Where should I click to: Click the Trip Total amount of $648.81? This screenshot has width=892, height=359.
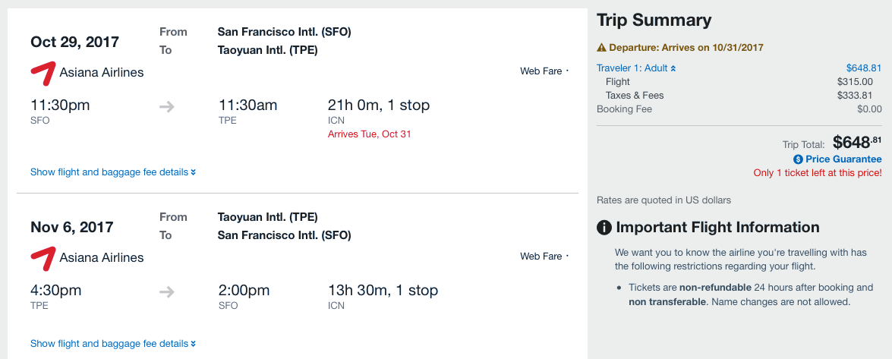(856, 142)
